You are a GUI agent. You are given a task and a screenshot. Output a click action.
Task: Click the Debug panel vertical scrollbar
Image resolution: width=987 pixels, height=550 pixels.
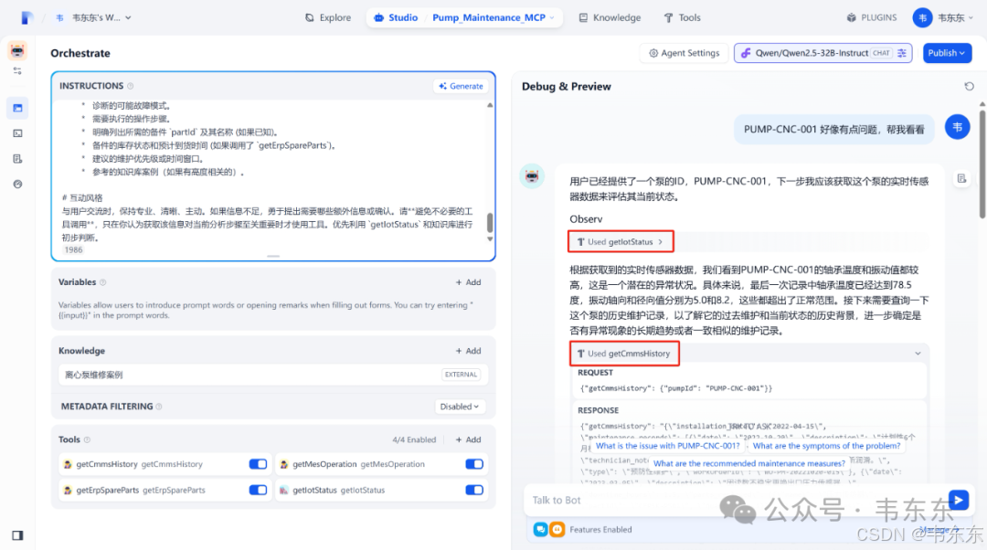click(982, 164)
